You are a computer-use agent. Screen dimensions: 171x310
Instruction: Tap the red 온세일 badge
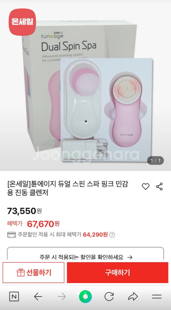click(22, 22)
